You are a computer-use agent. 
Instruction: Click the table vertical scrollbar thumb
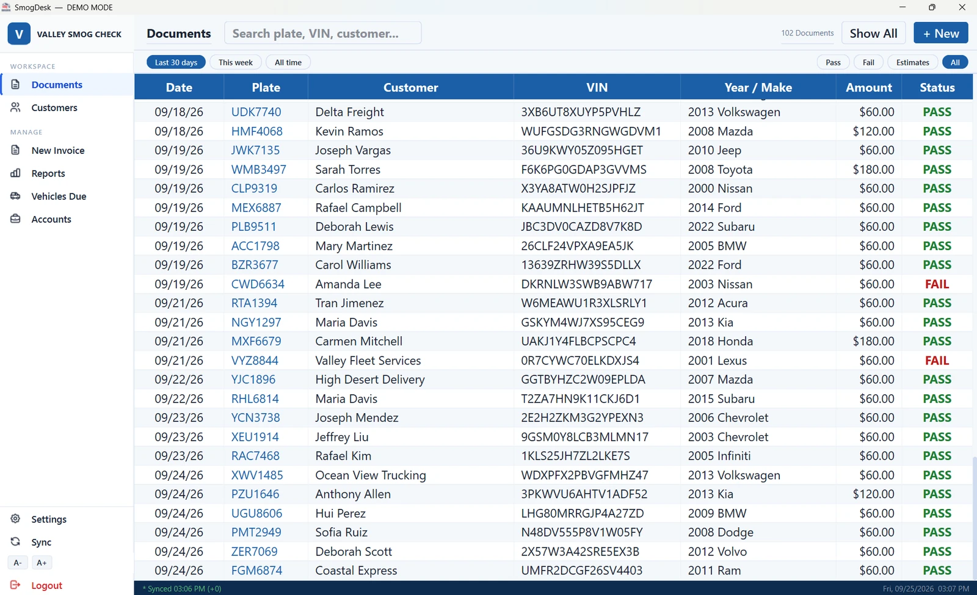click(975, 517)
